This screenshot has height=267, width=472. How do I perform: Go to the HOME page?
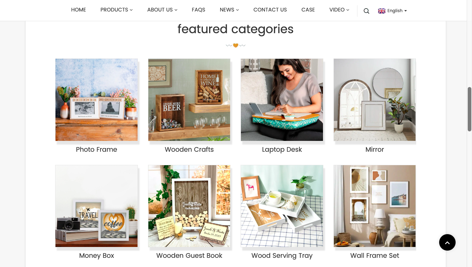(78, 10)
